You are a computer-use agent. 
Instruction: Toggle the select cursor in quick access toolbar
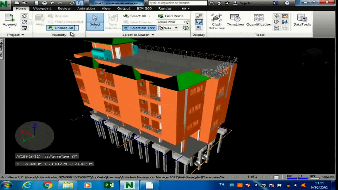(80, 3)
